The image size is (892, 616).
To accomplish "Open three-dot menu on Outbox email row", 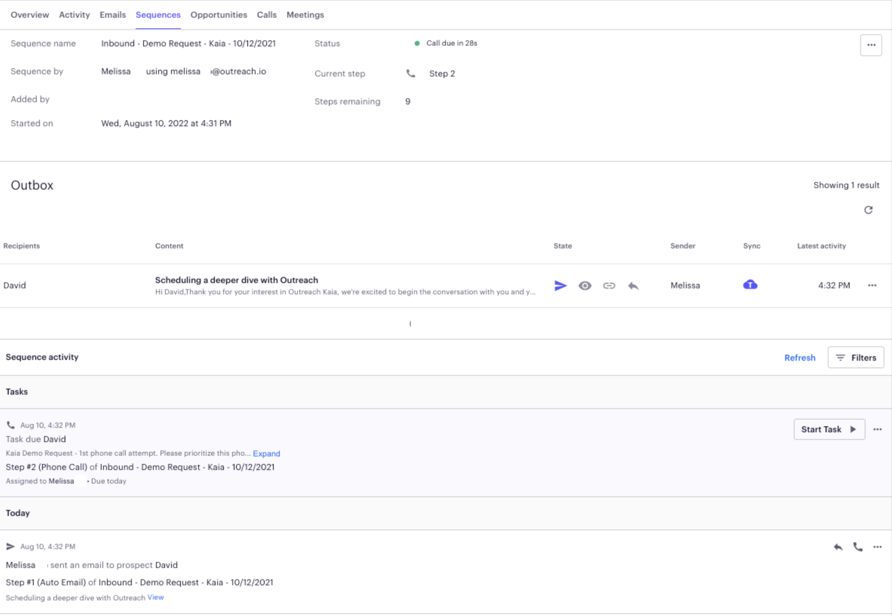I will (872, 286).
